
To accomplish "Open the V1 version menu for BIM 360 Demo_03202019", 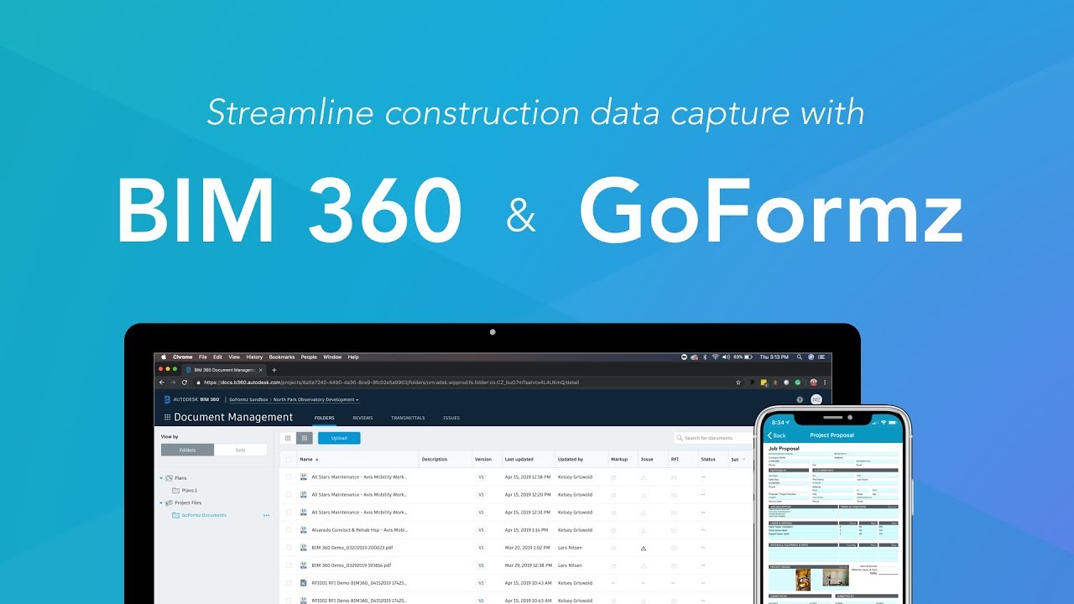I will (x=482, y=548).
